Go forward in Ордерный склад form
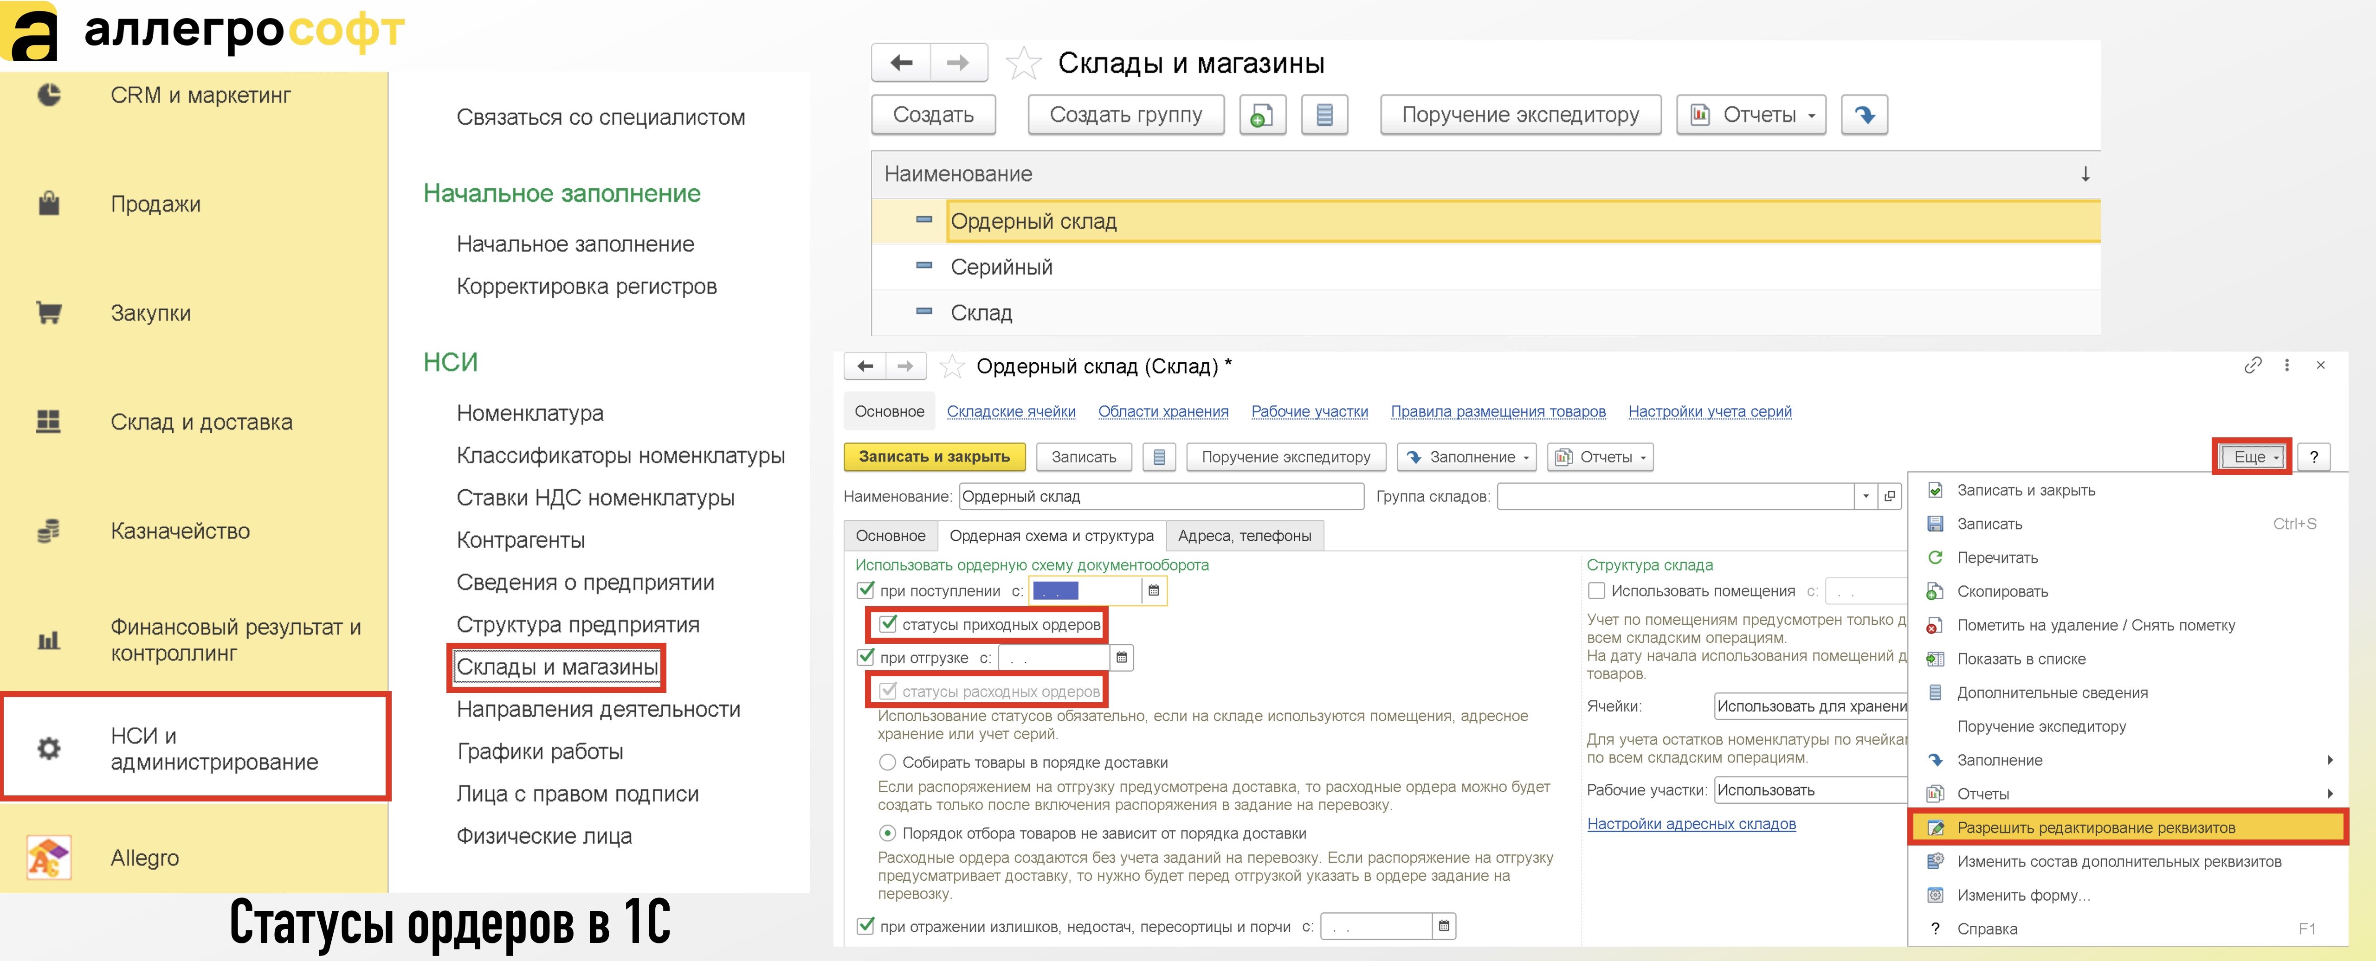The width and height of the screenshot is (2376, 961). [x=906, y=366]
